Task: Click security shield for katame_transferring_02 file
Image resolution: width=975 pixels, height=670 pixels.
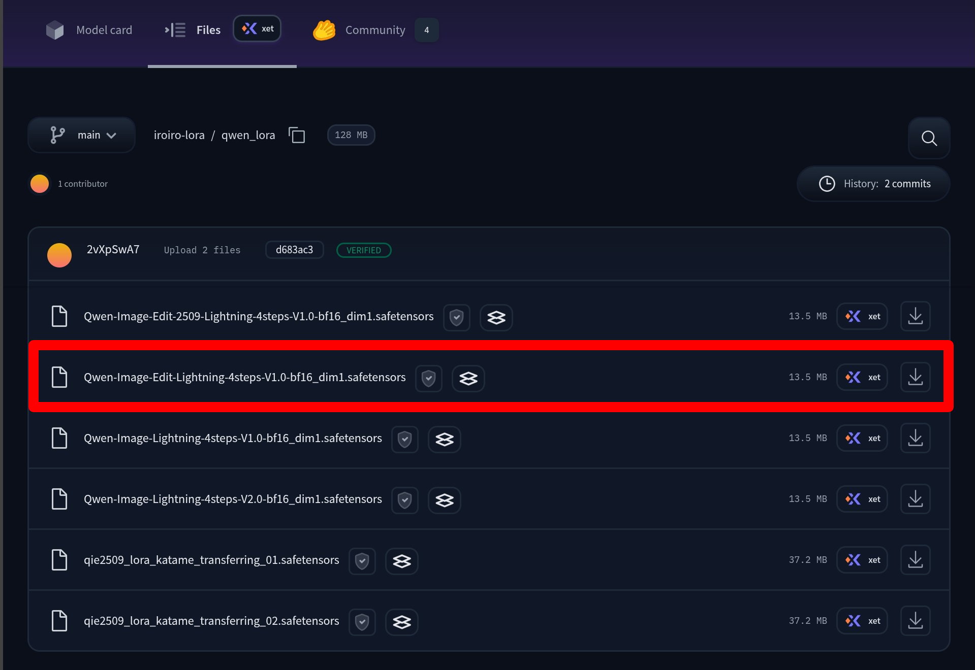Action: (x=362, y=622)
